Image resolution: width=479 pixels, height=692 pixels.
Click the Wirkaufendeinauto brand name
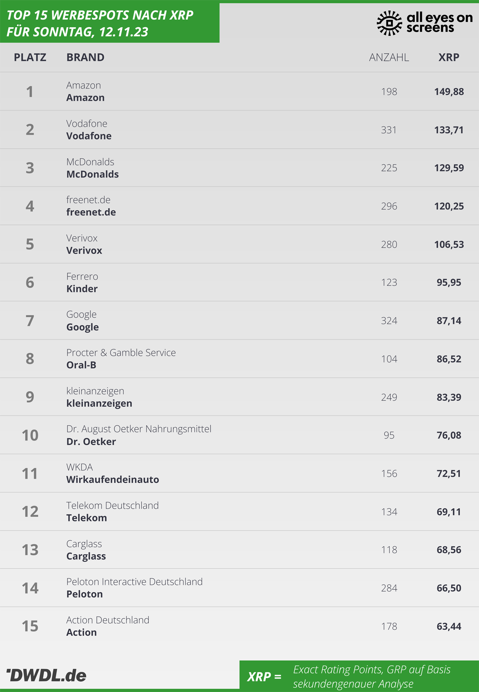(113, 480)
